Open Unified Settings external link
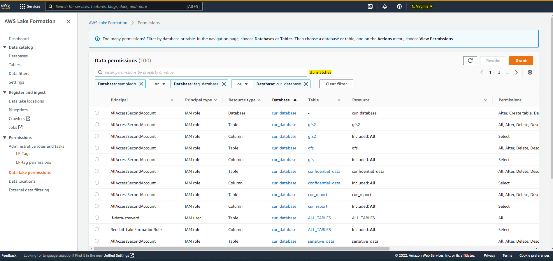 119,255
